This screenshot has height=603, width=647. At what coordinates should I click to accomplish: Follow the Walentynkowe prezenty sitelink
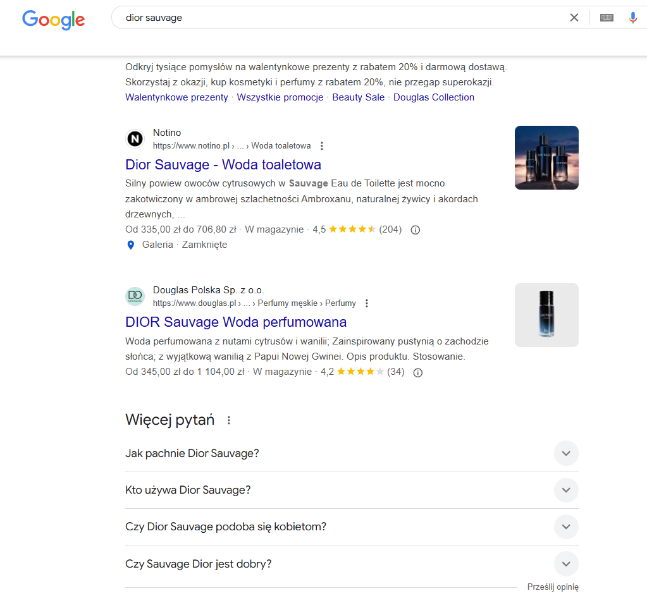click(x=176, y=97)
